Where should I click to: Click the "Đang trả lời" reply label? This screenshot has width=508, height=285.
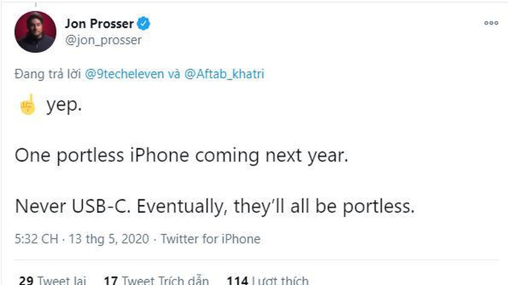(x=48, y=75)
